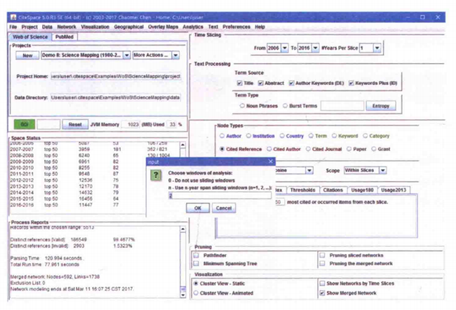Click OK in the Input dialog
This screenshot has height=310, width=456.
(197, 208)
